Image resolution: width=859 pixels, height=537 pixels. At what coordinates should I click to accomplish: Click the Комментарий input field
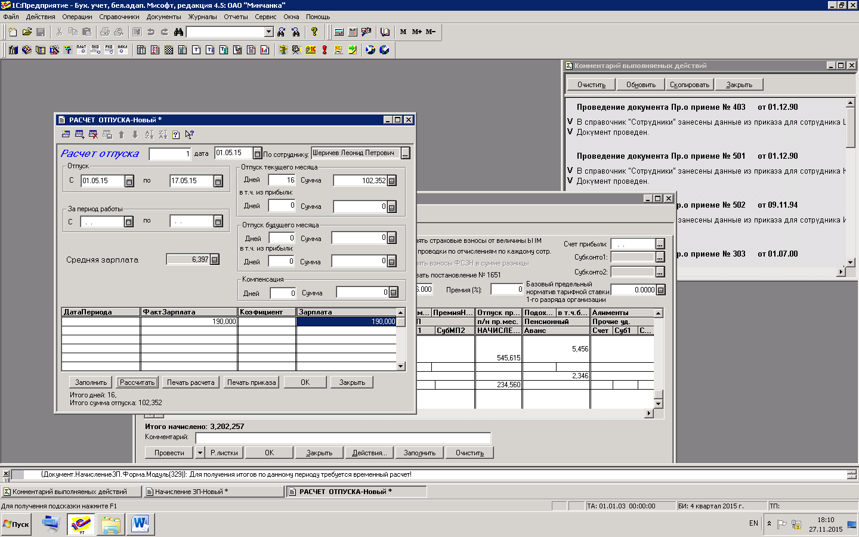343,438
